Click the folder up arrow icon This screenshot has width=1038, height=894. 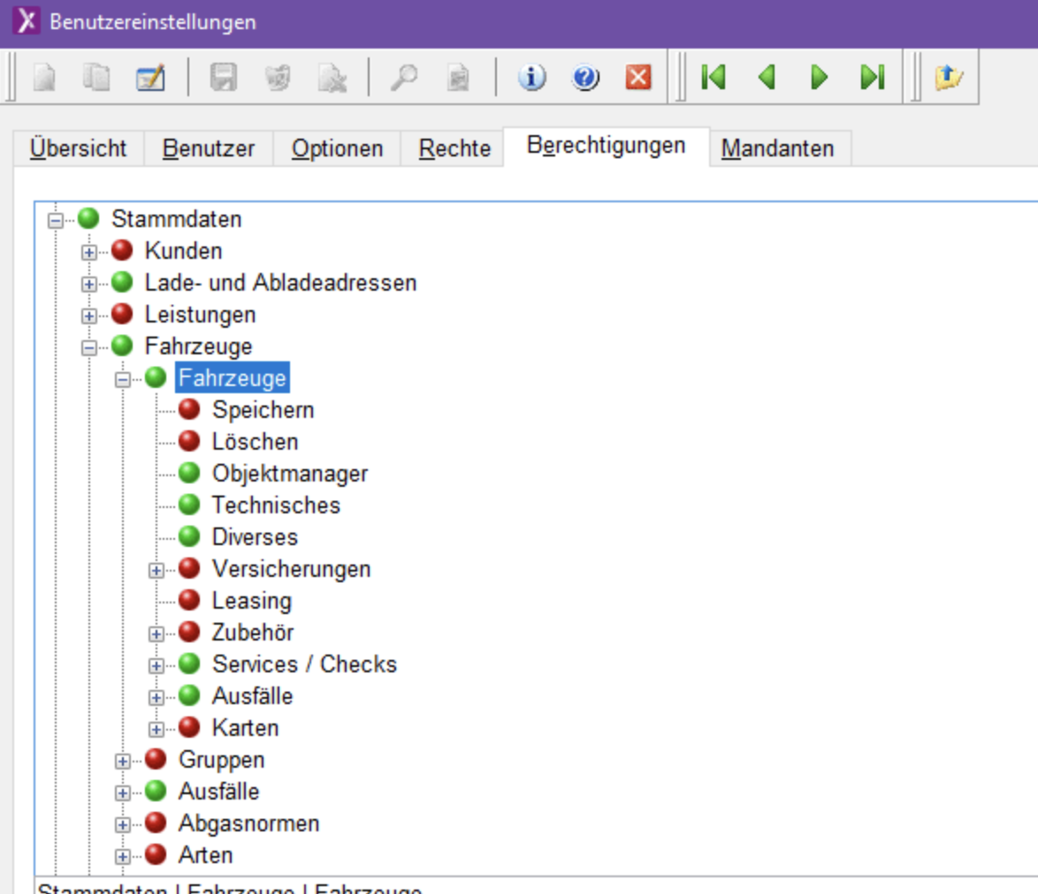coord(949,78)
